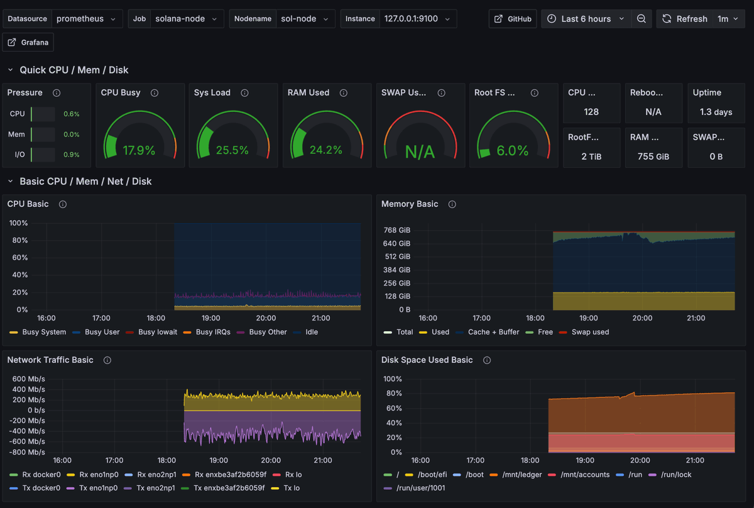754x508 pixels.
Task: Open the CPU Basic panel title
Action: click(28, 204)
